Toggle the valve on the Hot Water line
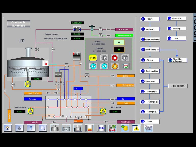The width and height of the screenshot is (196, 147). point(101,29)
